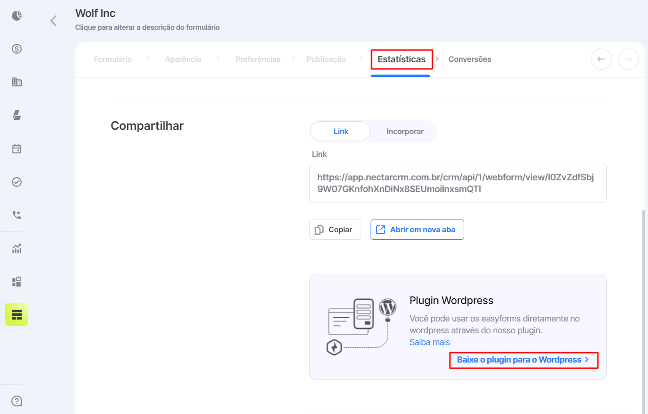Screen dimensions: 648x414
Task: Select the Estatísticas tab
Action: click(402, 59)
